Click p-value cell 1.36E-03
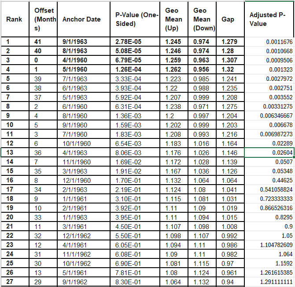Screen dimensions: 295x287 coord(135,116)
